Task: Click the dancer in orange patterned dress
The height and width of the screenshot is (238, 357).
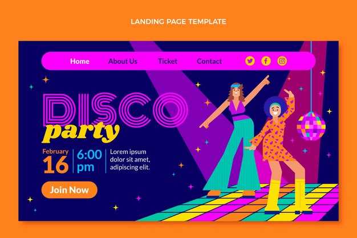Action: (x=278, y=152)
